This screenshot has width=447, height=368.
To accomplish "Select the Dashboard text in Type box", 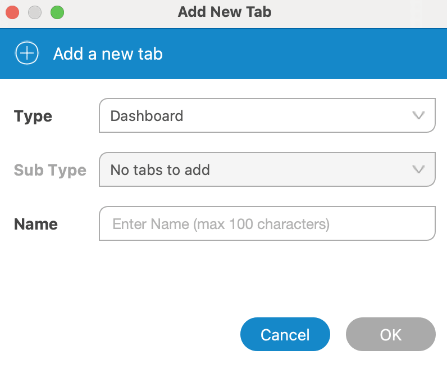I will point(147,116).
